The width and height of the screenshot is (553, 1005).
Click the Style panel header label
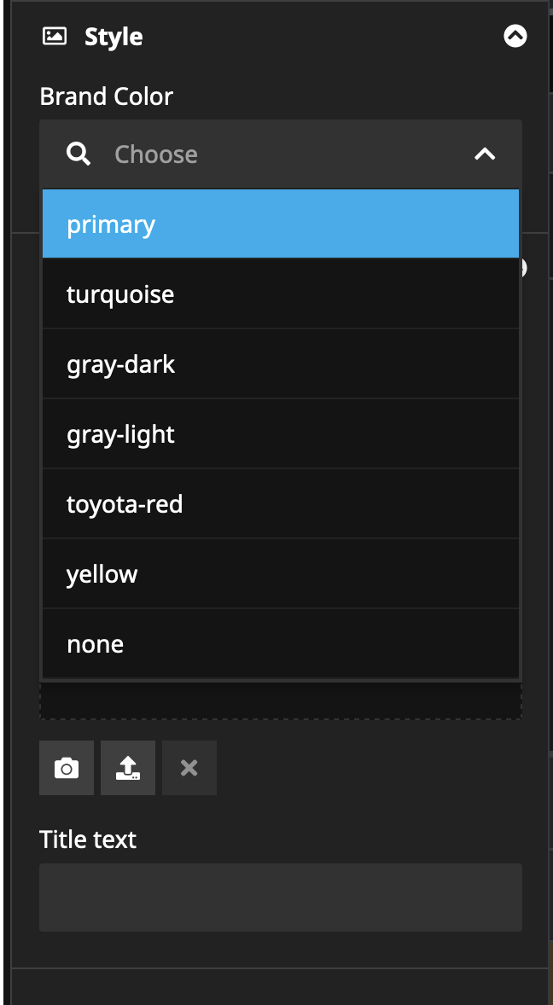click(112, 36)
